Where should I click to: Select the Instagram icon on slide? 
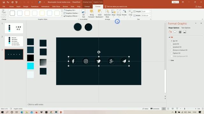pos(86,61)
